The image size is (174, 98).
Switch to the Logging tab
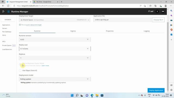[147, 31]
